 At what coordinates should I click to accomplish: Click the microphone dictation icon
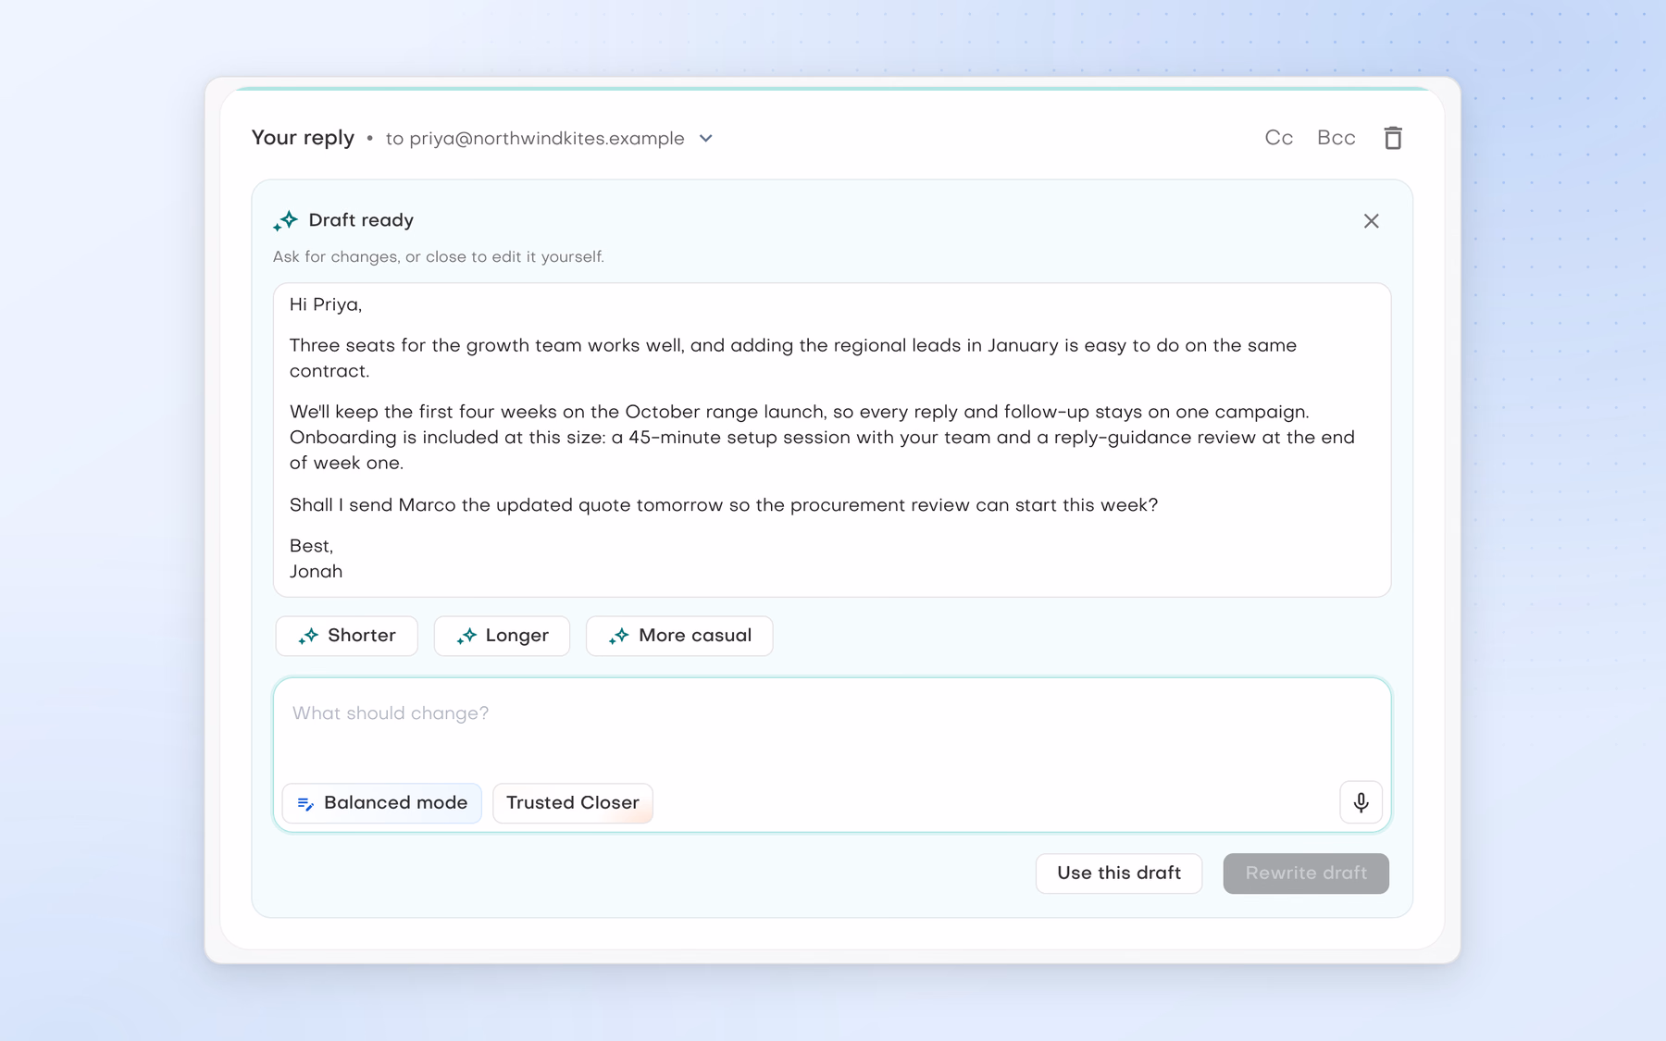coord(1361,802)
